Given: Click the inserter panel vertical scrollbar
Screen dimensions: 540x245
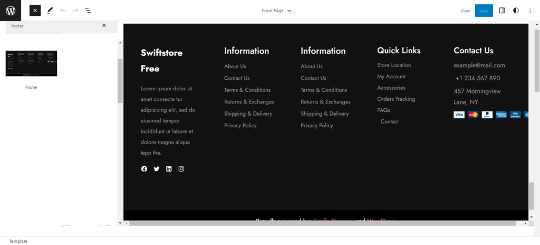Looking at the screenshot, I should tap(120, 81).
